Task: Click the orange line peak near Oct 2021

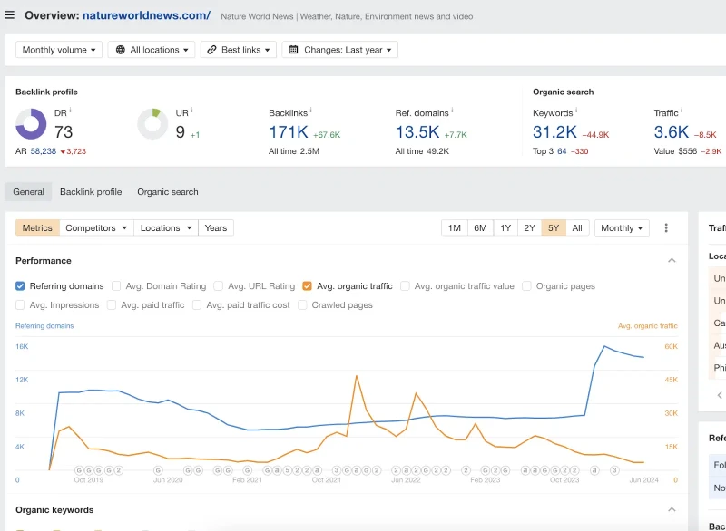Action: click(x=357, y=376)
